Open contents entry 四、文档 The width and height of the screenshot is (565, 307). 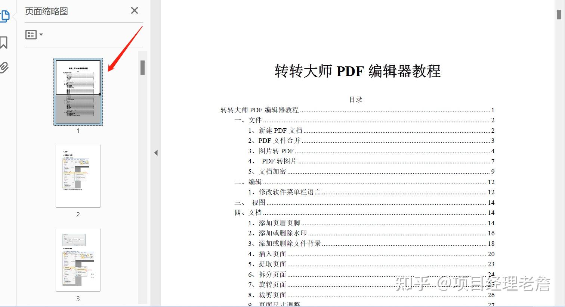coord(364,213)
